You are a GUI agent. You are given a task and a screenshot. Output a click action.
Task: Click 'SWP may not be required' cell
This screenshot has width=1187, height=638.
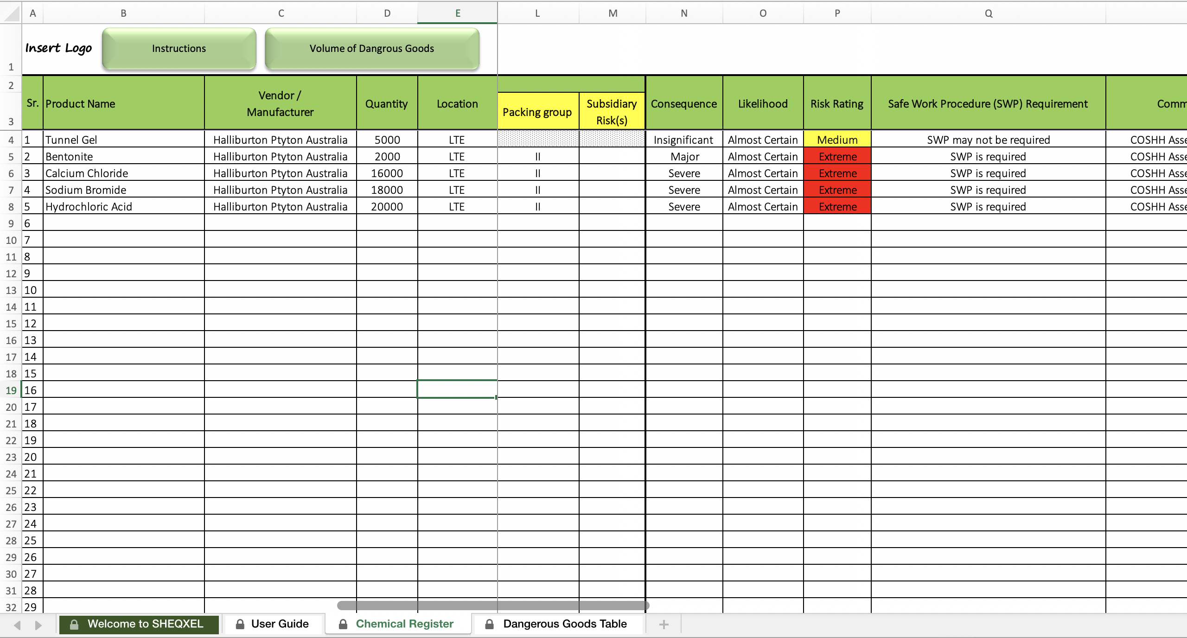pos(989,140)
